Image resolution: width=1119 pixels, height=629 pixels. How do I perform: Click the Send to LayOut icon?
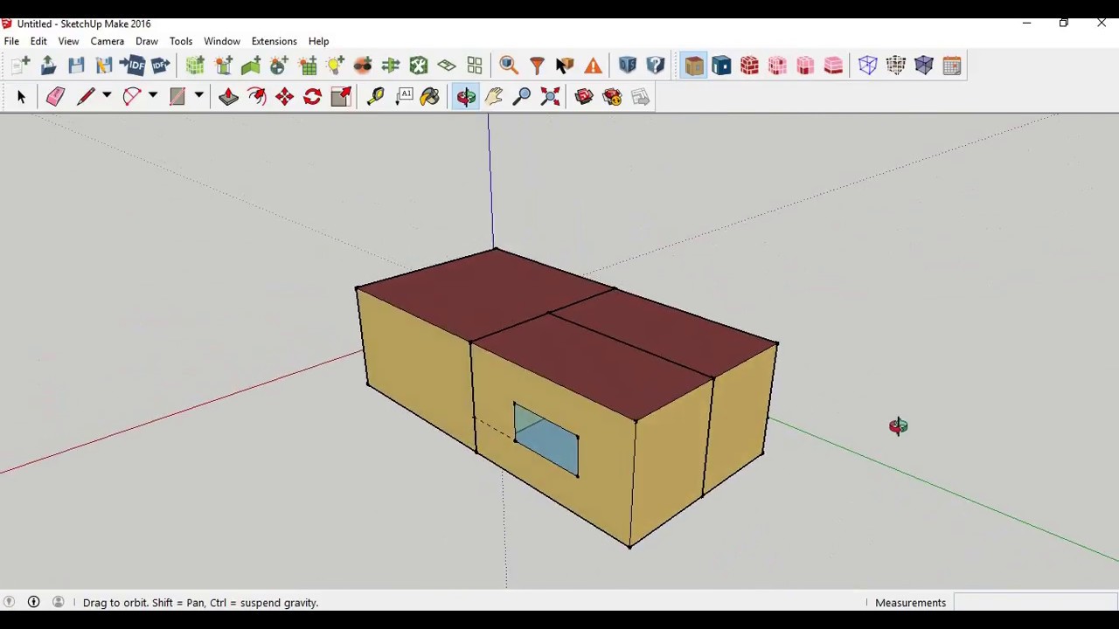pyautogui.click(x=640, y=97)
